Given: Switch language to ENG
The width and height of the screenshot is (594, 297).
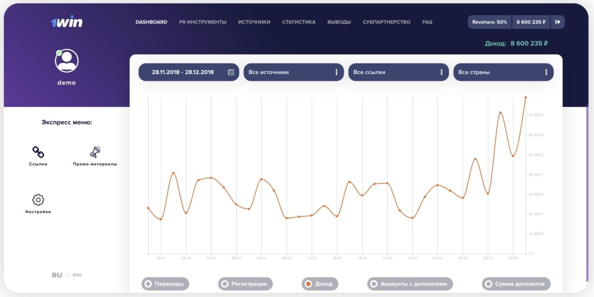Looking at the screenshot, I should [77, 275].
